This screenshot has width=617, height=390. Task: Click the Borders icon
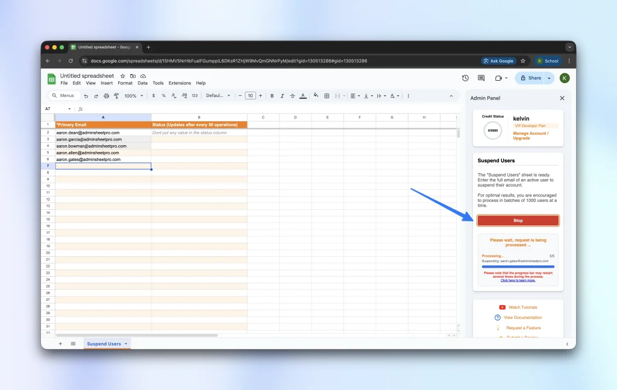327,96
